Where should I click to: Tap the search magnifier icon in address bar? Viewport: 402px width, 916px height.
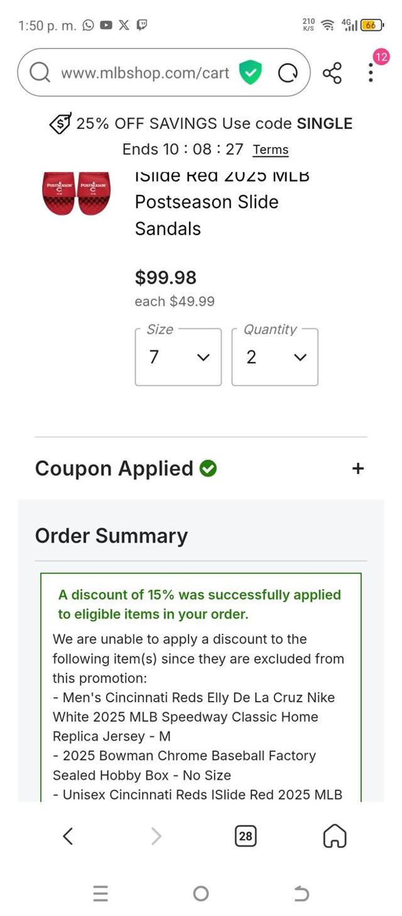pos(40,73)
